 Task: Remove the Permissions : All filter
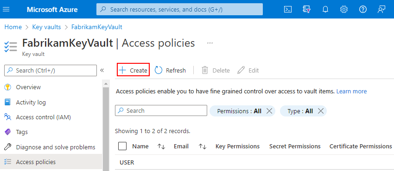[x=269, y=111]
